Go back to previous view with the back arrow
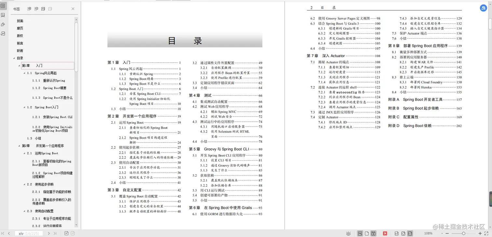The image size is (492, 237). point(66,233)
